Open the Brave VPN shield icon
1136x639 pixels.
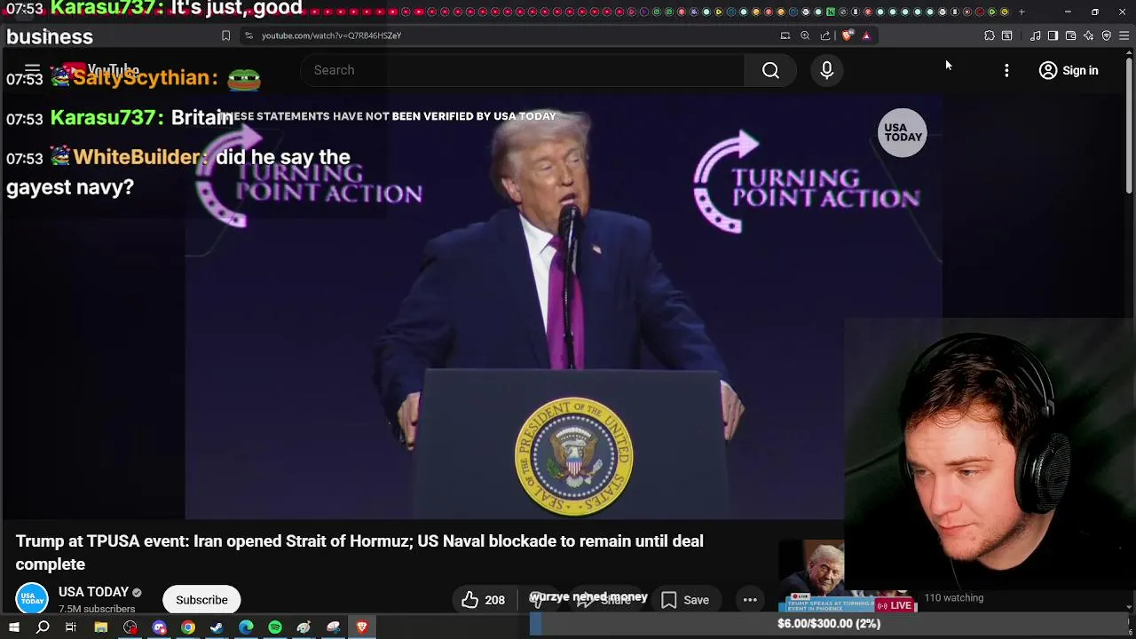[x=1107, y=35]
